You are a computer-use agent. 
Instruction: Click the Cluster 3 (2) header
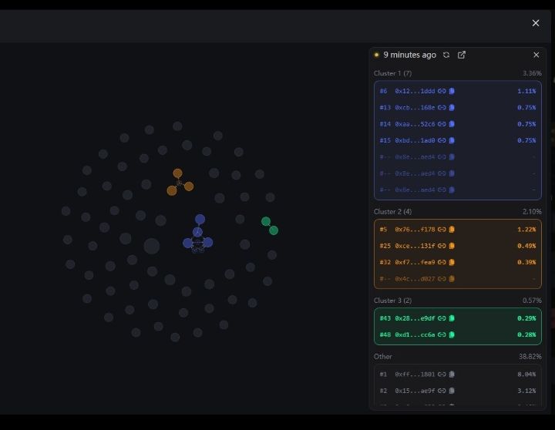pos(393,301)
